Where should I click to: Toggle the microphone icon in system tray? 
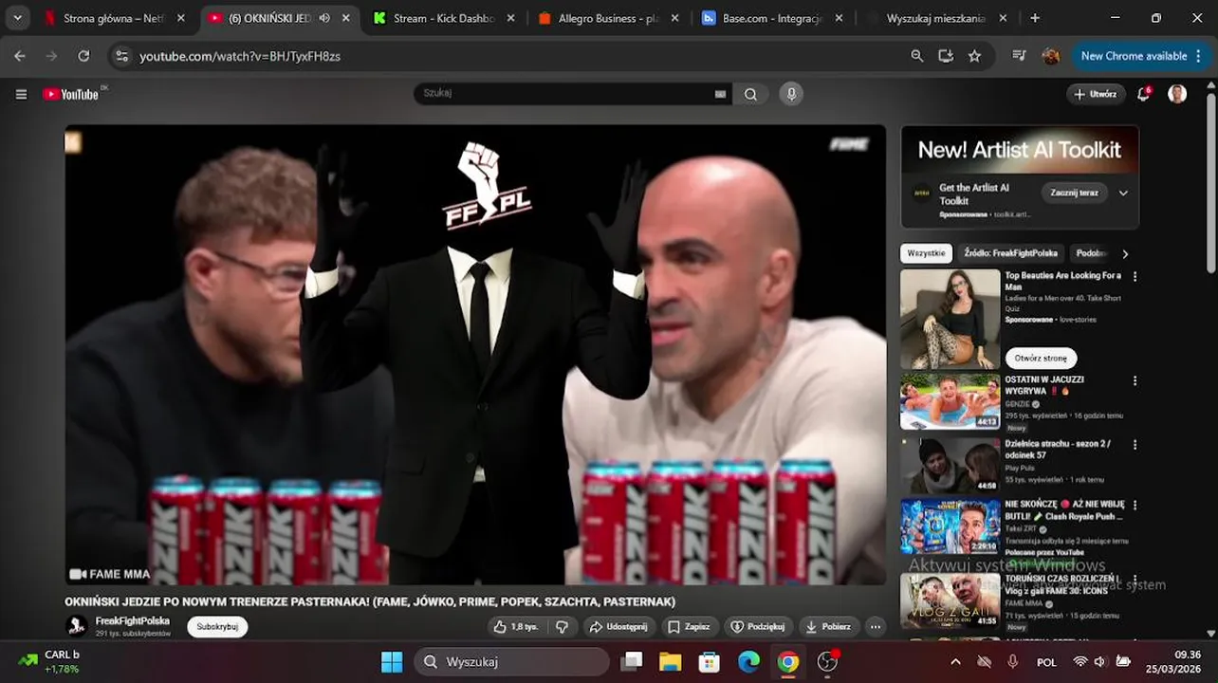click(x=1012, y=661)
